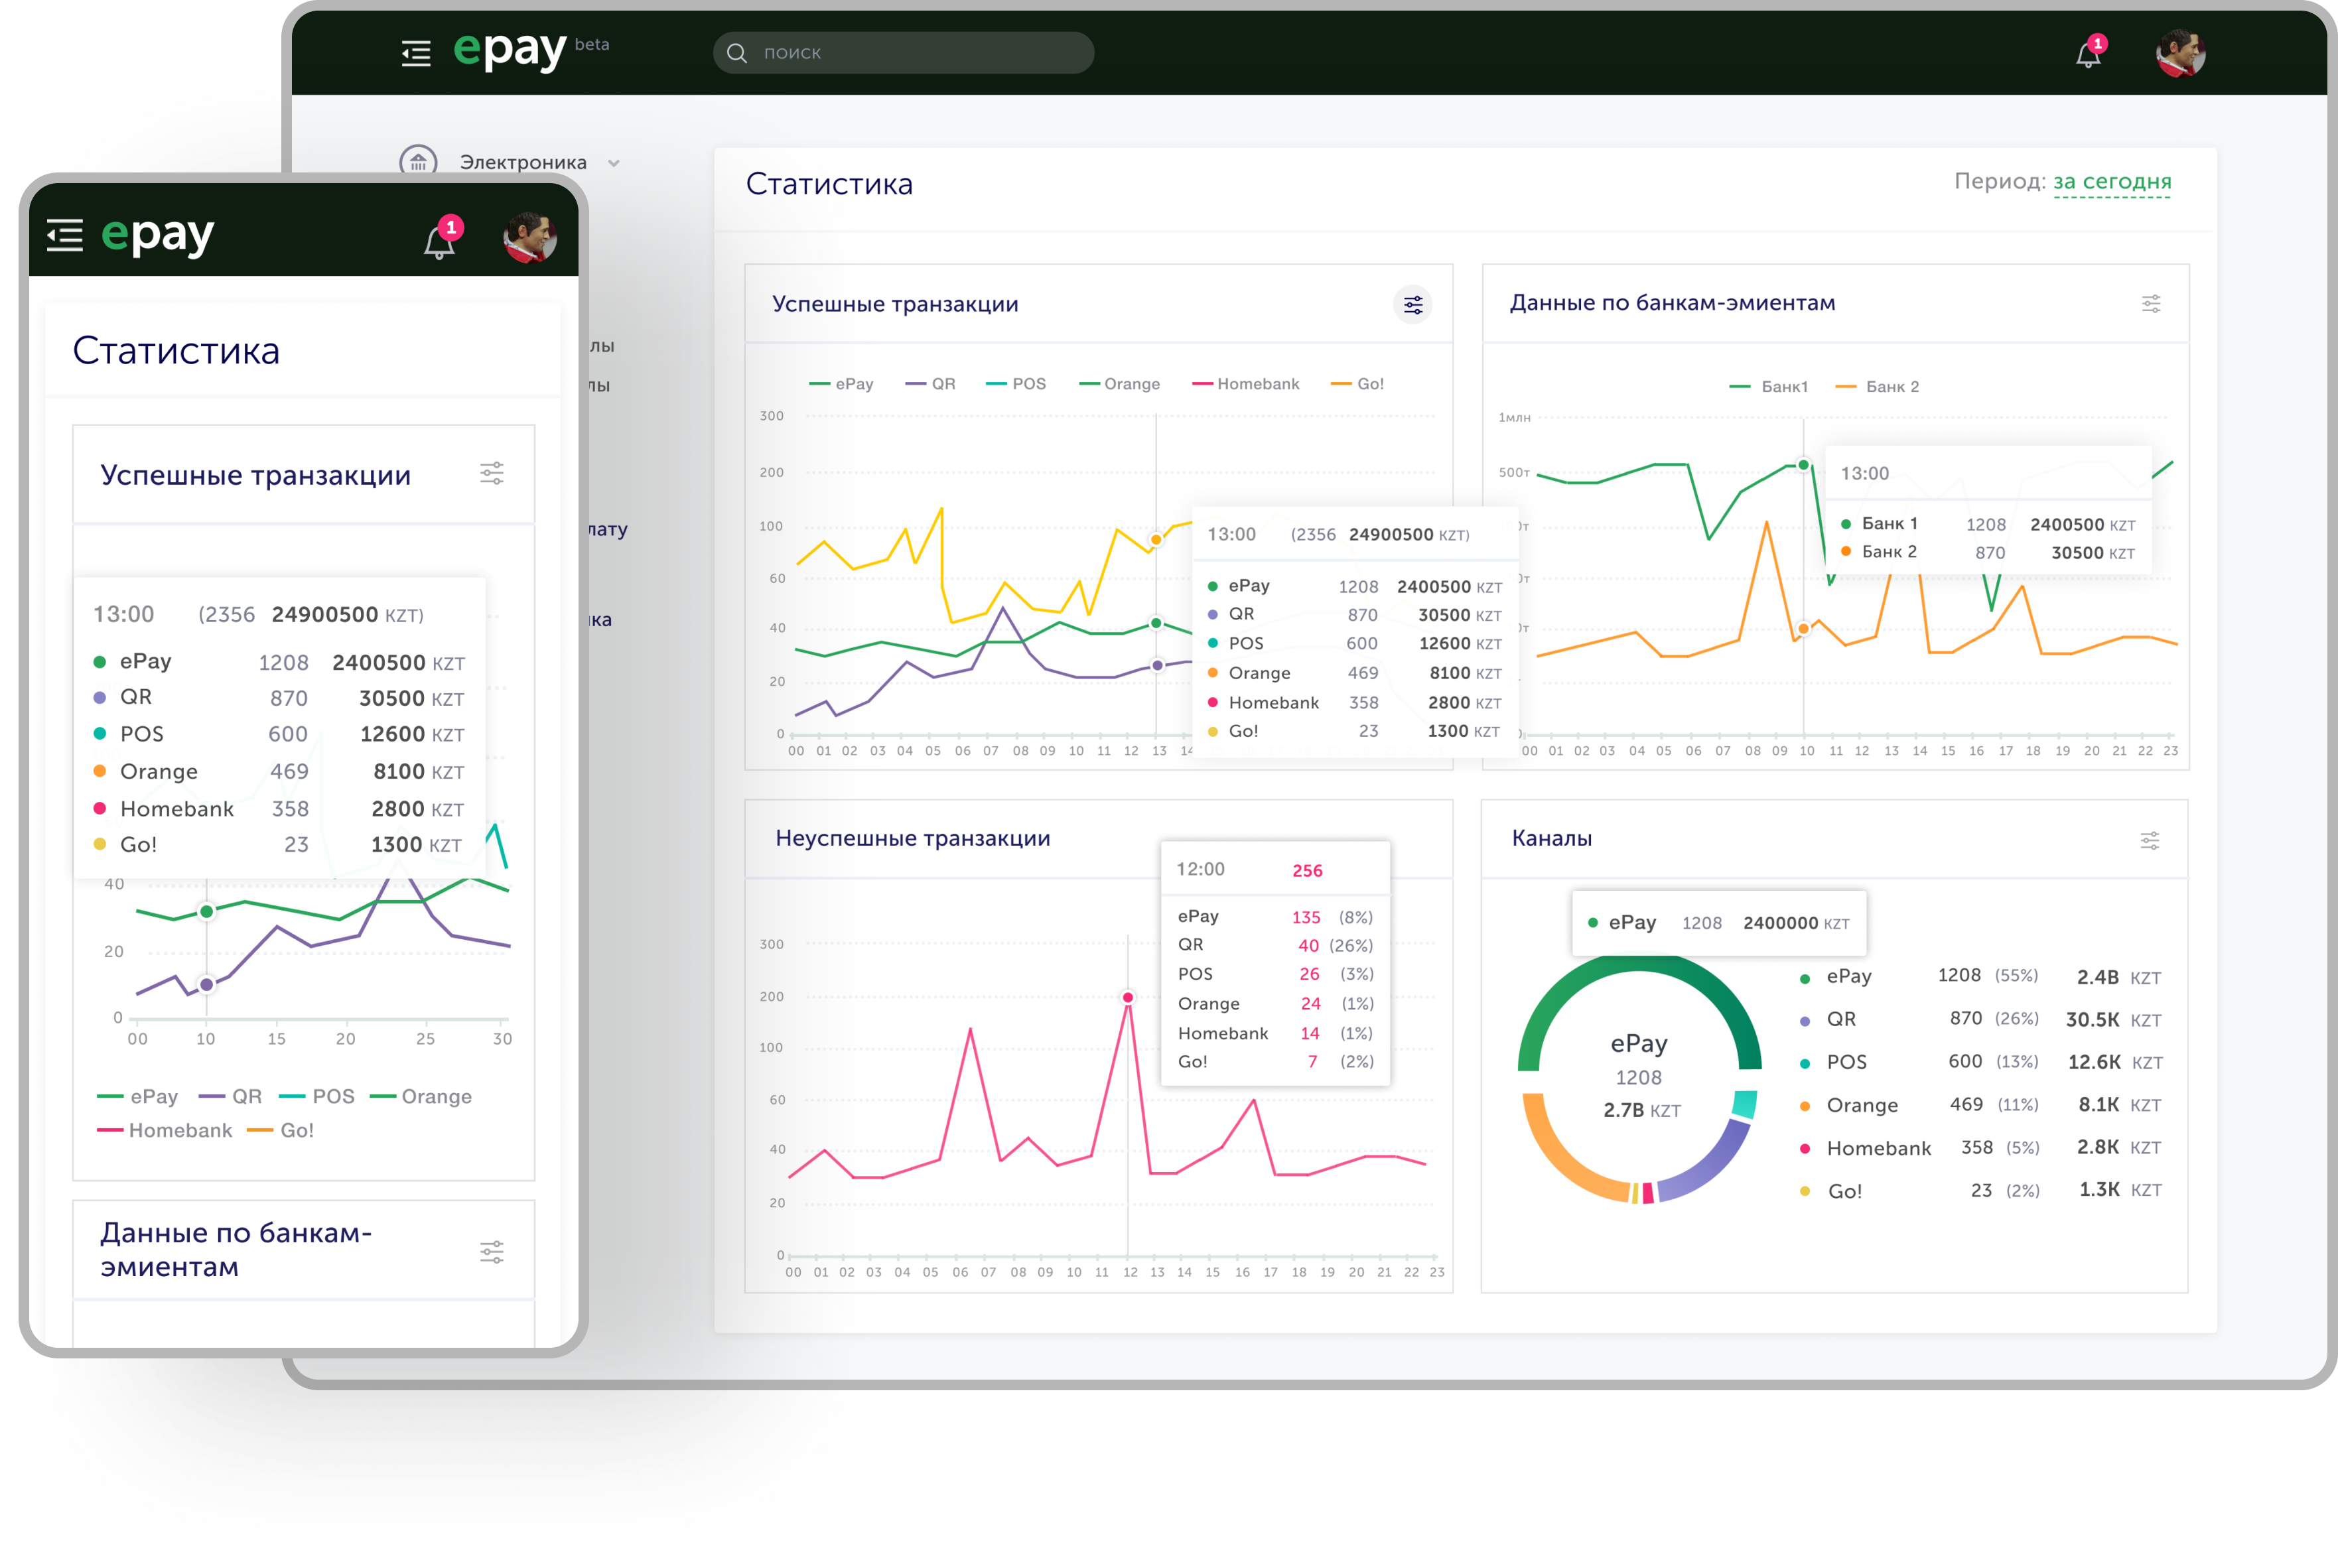
Task: Toggle ePay series in mobile chart legend
Action: tap(138, 1097)
